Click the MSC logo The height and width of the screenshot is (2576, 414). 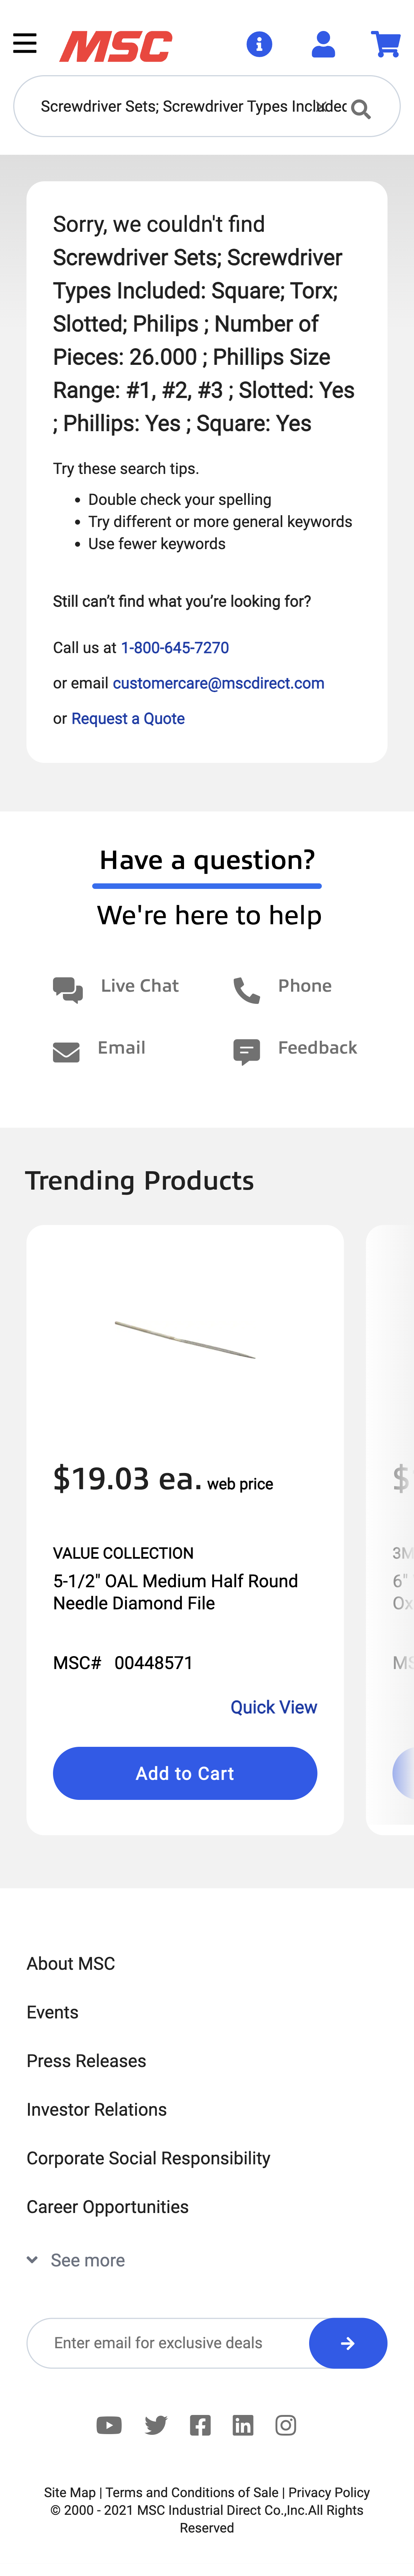point(116,46)
